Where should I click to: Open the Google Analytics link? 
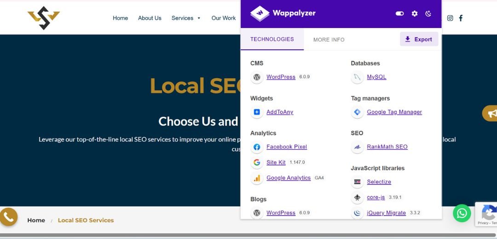(x=289, y=178)
